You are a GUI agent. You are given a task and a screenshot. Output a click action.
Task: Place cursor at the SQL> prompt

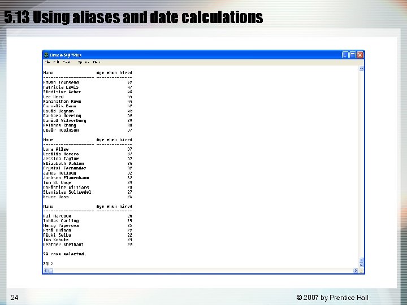coord(48,264)
